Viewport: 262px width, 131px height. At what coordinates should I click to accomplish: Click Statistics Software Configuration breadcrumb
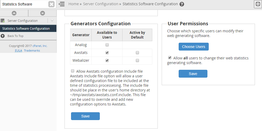click(150, 4)
